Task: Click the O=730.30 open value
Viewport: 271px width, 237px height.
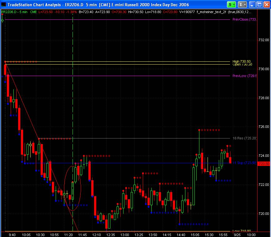Action: click(x=119, y=12)
